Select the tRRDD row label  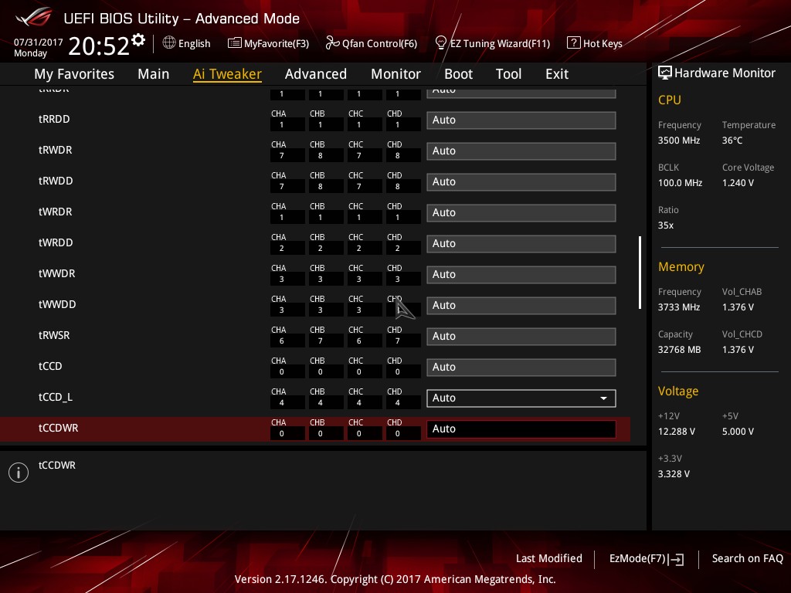click(54, 119)
